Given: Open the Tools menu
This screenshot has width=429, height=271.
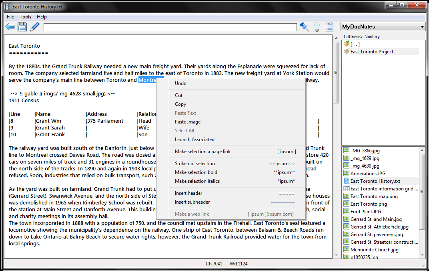Looking at the screenshot, I should [26, 17].
